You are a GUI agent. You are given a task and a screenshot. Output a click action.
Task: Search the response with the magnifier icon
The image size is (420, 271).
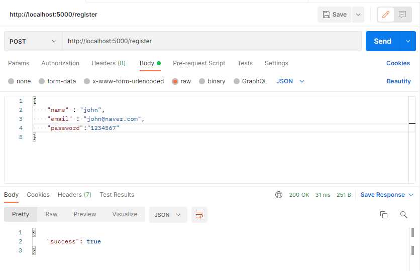(x=403, y=215)
